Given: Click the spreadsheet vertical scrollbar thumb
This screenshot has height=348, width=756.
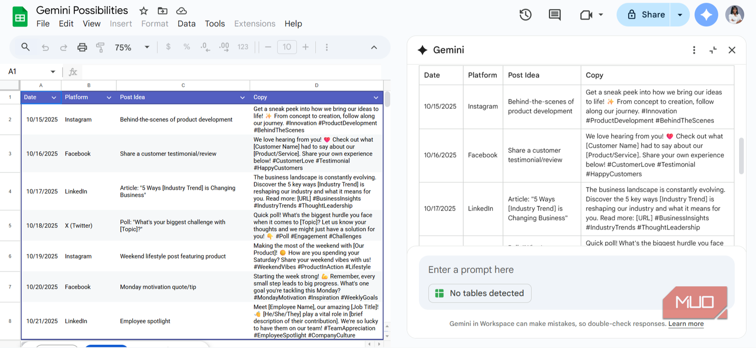Looking at the screenshot, I should [387, 99].
